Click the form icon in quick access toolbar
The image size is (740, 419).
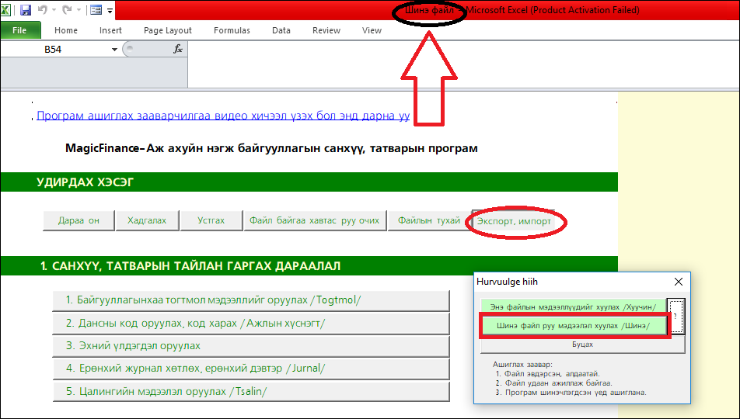tap(96, 10)
